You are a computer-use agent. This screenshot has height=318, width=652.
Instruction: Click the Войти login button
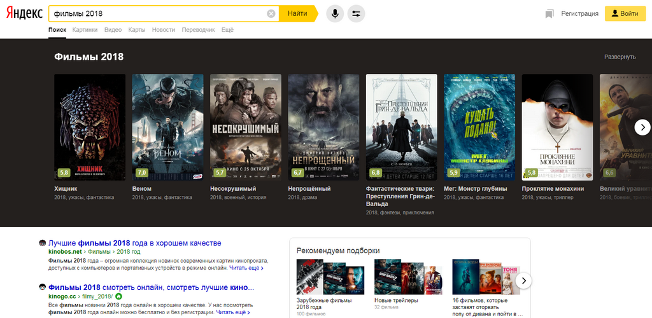pyautogui.click(x=625, y=14)
